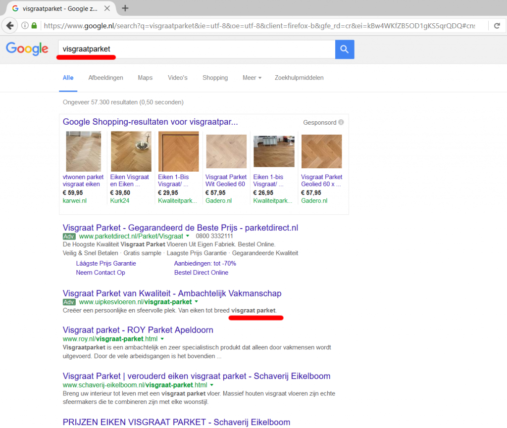Viewport: 507px width, 428px height.
Task: Click the Adv. badge of the parketdirect ad
Action: point(69,236)
